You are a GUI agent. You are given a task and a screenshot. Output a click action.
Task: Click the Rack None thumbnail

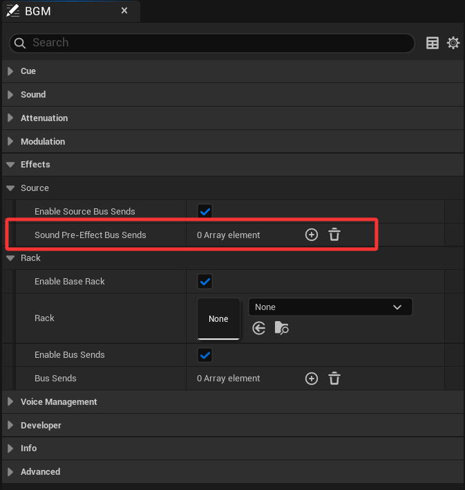pyautogui.click(x=218, y=318)
